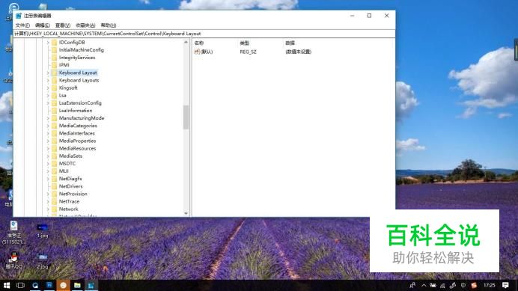Click the tree scrollbar down arrow
Image resolution: width=518 pixels, height=291 pixels.
point(186,213)
